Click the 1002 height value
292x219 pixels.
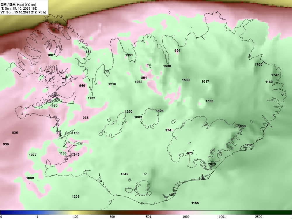coord(138,117)
